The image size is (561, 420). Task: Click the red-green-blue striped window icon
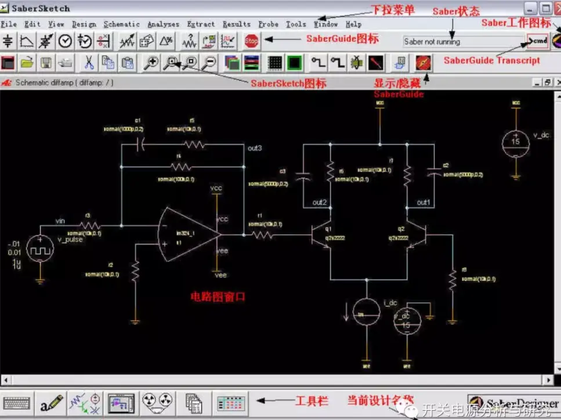click(252, 63)
